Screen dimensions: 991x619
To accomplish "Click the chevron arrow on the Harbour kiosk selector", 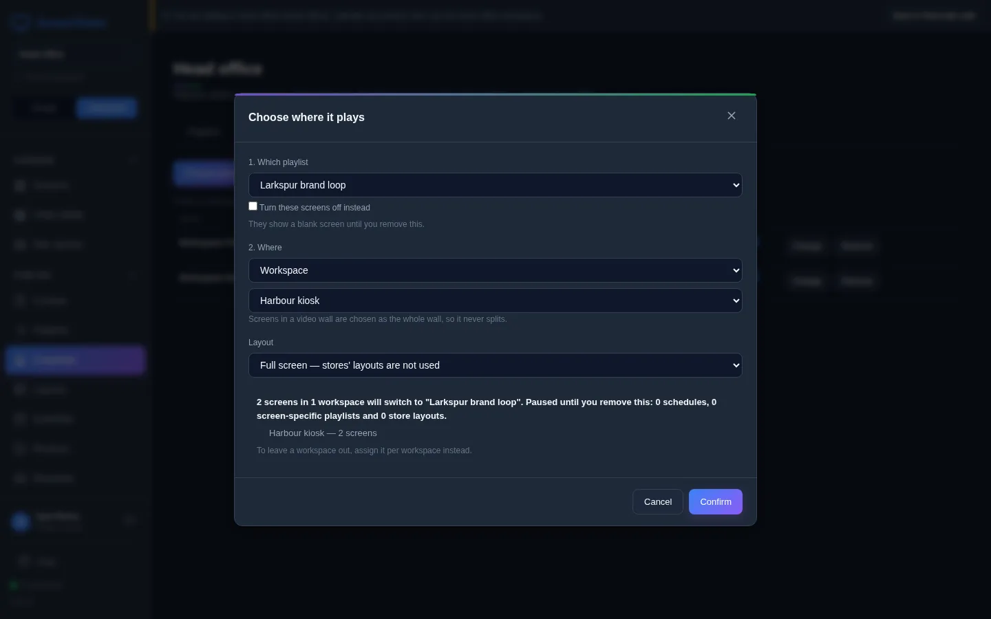I will (x=736, y=301).
